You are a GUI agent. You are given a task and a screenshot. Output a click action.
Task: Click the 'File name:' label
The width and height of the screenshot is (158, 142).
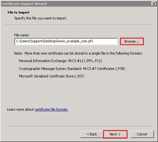22,35
